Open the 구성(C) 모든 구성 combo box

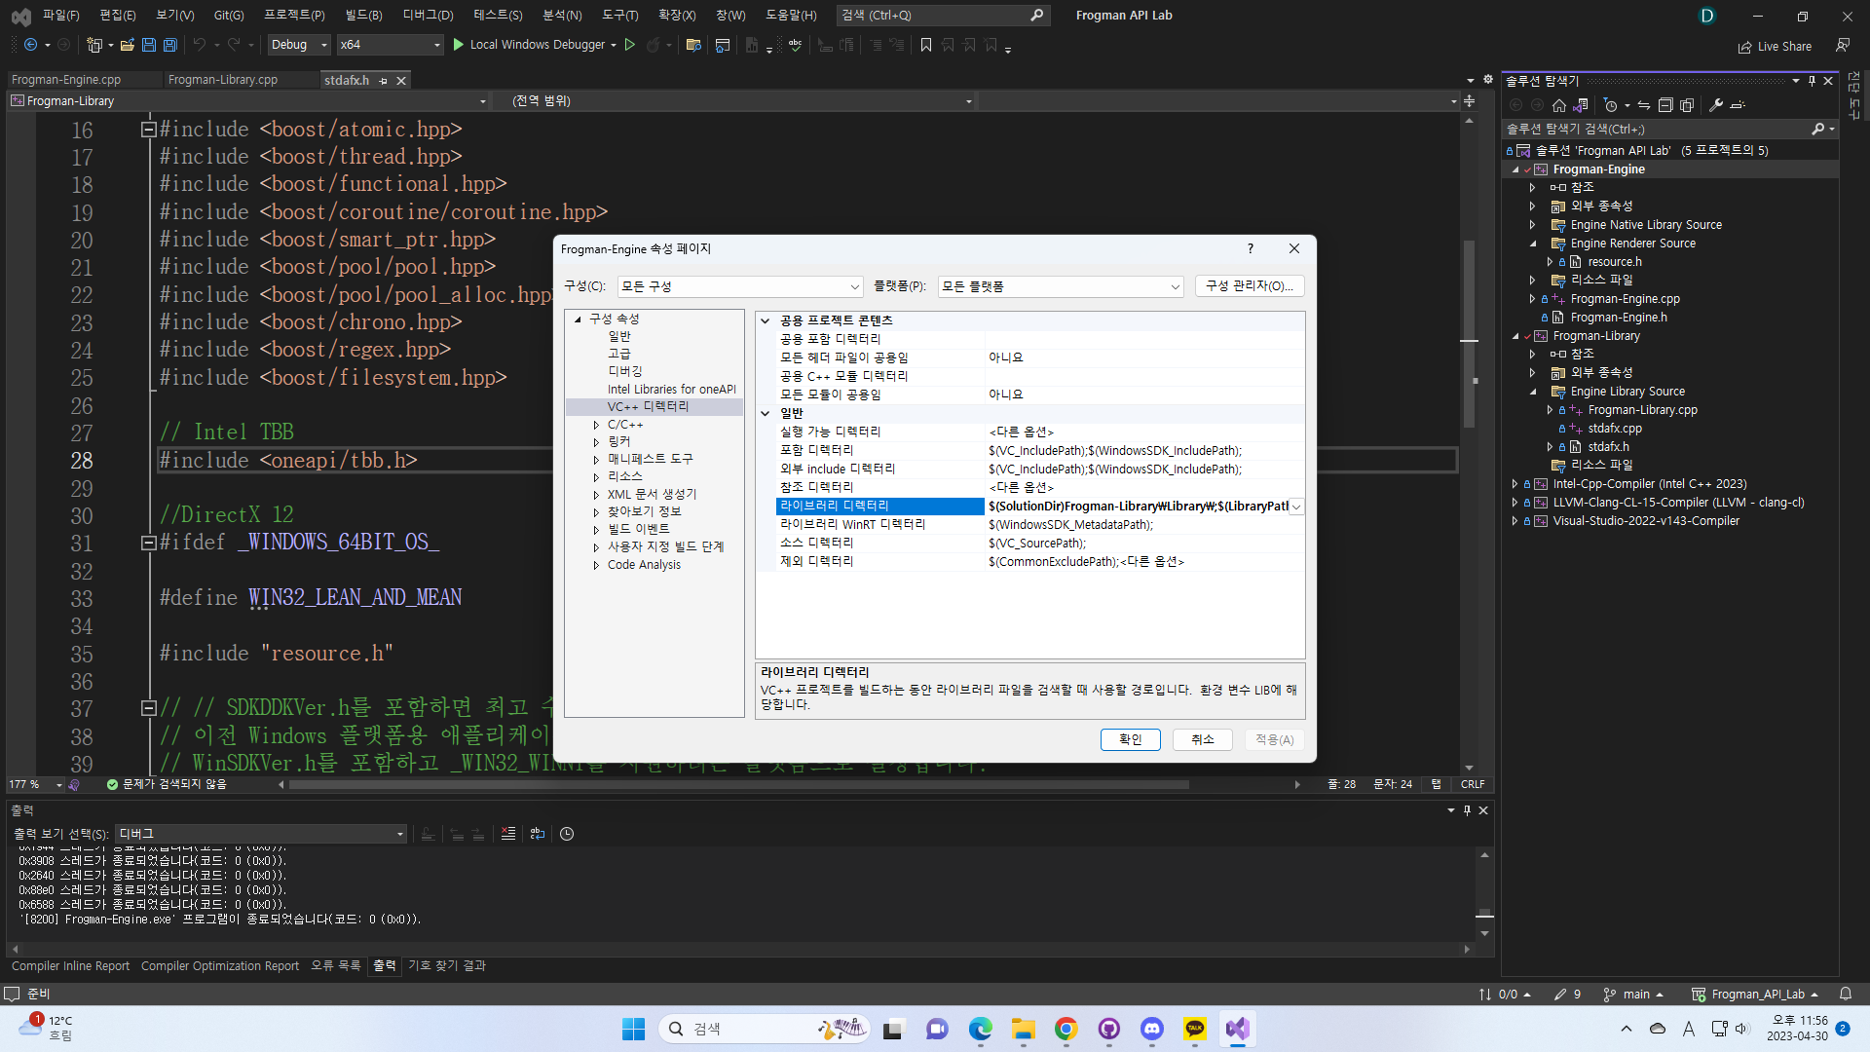740,286
